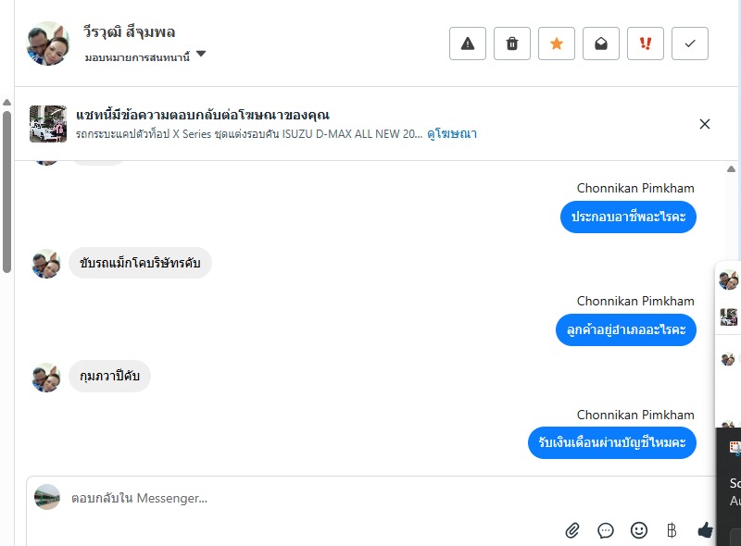Mark conversation done with checkmark icon
Image resolution: width=741 pixels, height=546 pixels.
tap(690, 43)
